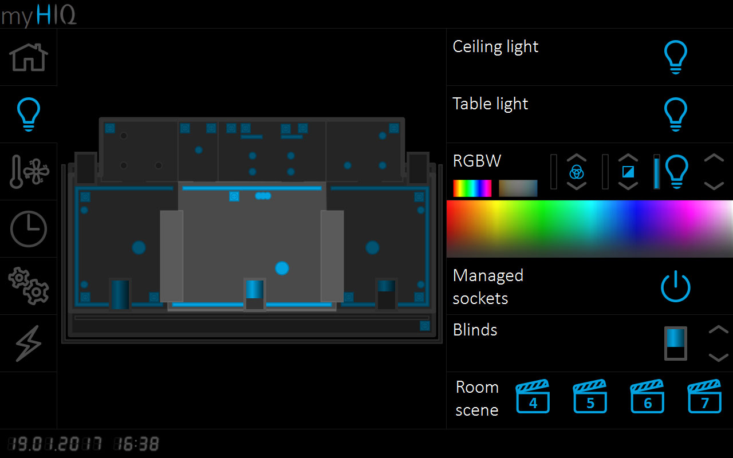The height and width of the screenshot is (458, 733).
Task: Raise the Blinds with up chevron
Action: (718, 330)
